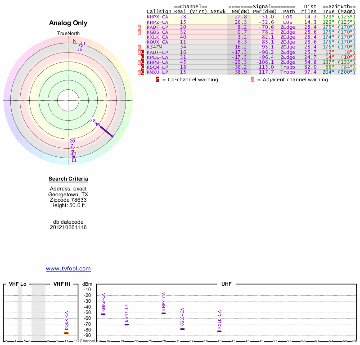The width and height of the screenshot is (360, 345).
Task: Click the KHPZ-CA signal bar in UHF chart
Action: pyautogui.click(x=103, y=314)
